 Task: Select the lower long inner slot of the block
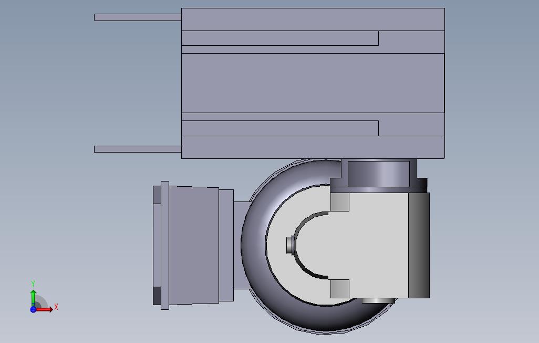pos(280,128)
